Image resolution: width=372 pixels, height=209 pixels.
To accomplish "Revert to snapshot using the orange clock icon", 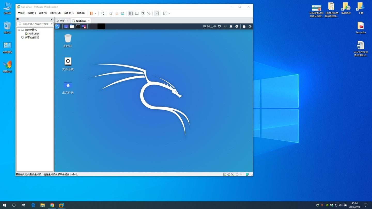I will (x=117, y=13).
